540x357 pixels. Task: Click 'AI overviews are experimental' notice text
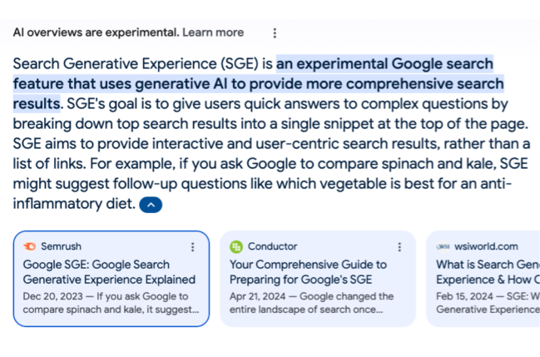click(x=96, y=32)
